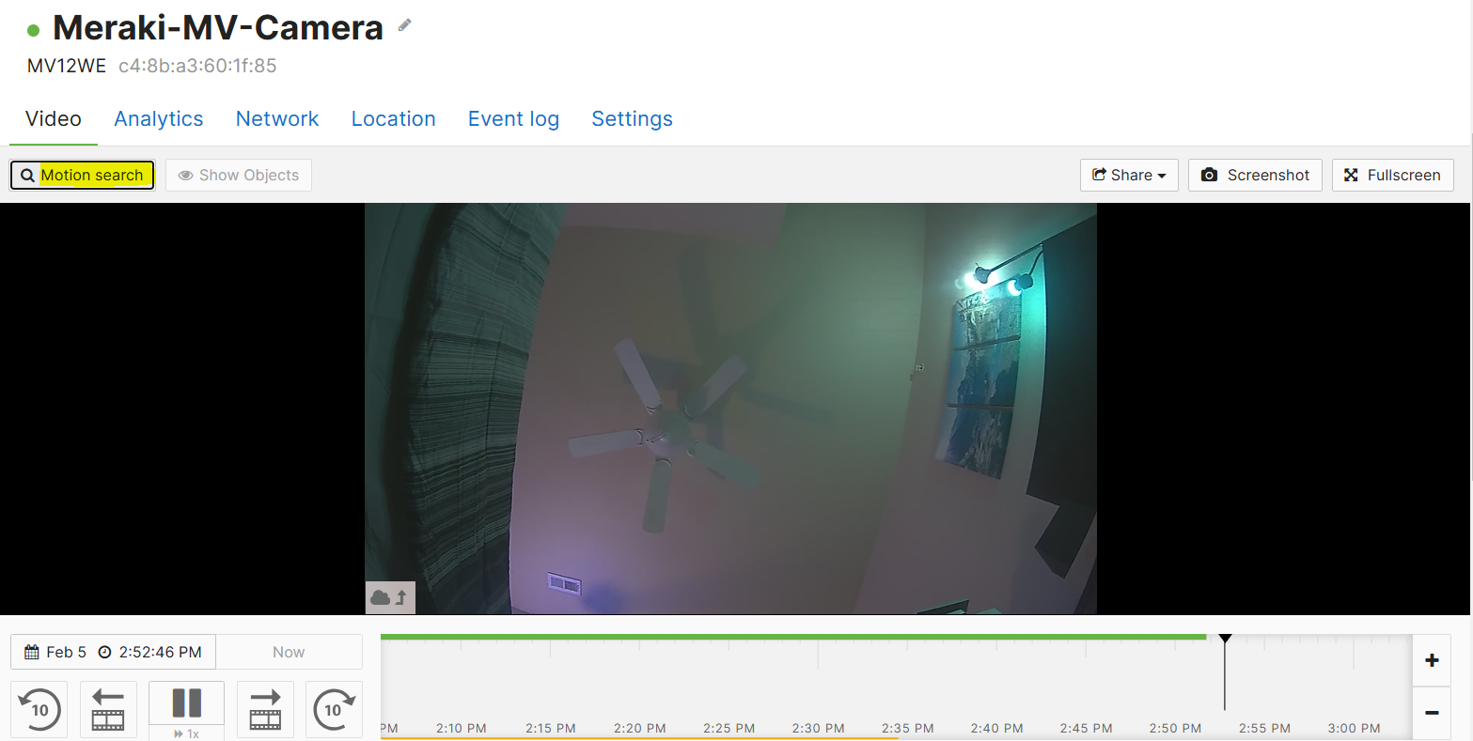
Task: Click the MAC address c4:8b:a3:60:1f:85
Action: (x=197, y=66)
